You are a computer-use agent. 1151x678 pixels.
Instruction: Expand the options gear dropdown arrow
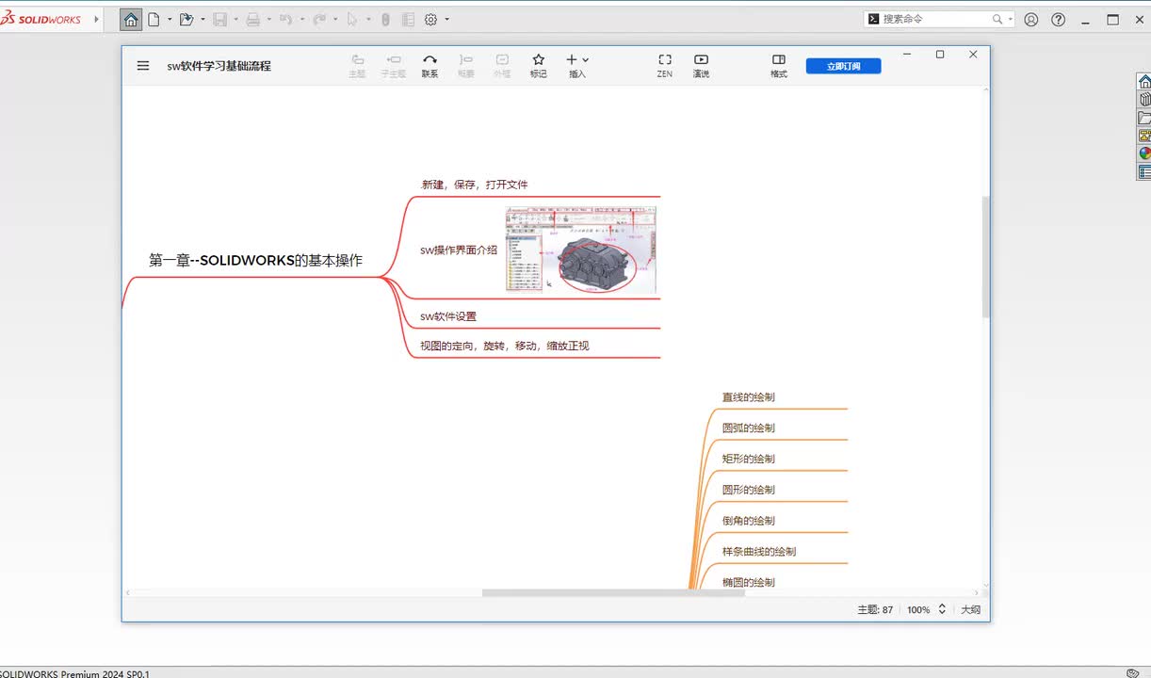[x=446, y=19]
